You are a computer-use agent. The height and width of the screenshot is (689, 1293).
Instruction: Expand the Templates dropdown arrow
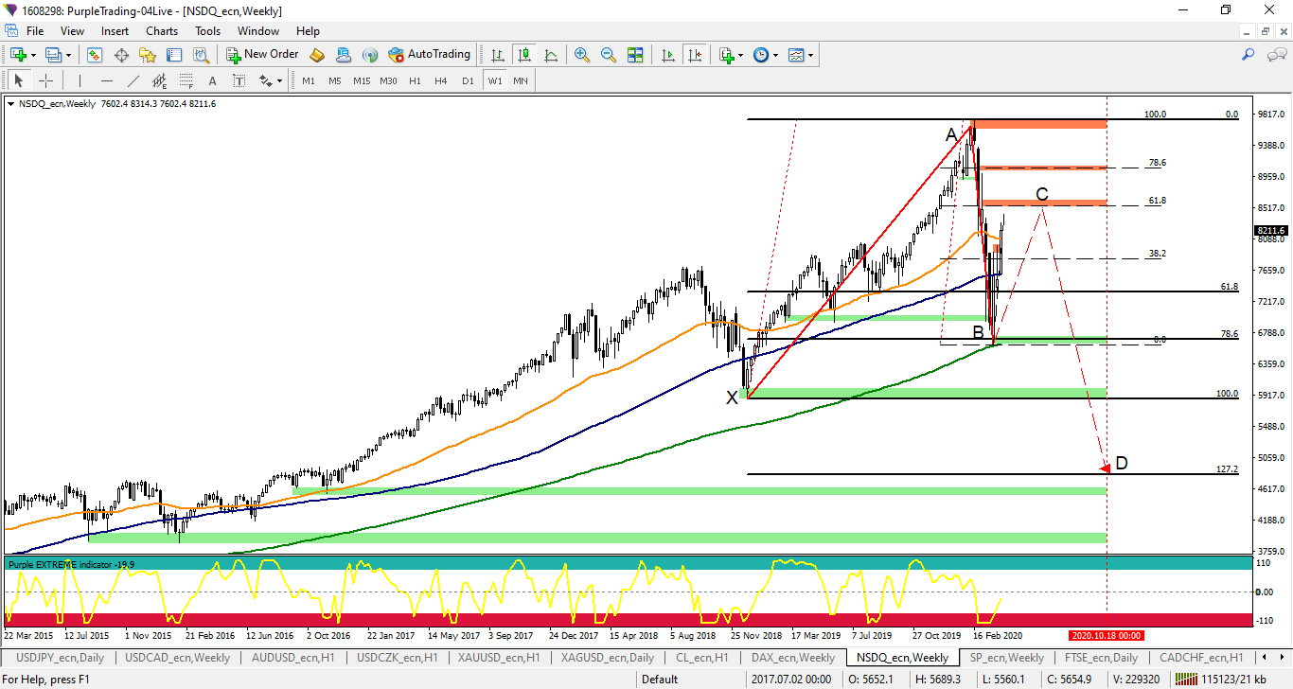click(810, 55)
